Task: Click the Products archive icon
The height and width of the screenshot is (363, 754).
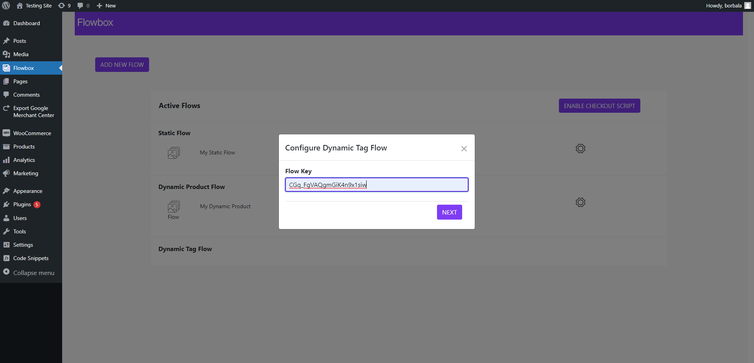Action: coord(6,147)
